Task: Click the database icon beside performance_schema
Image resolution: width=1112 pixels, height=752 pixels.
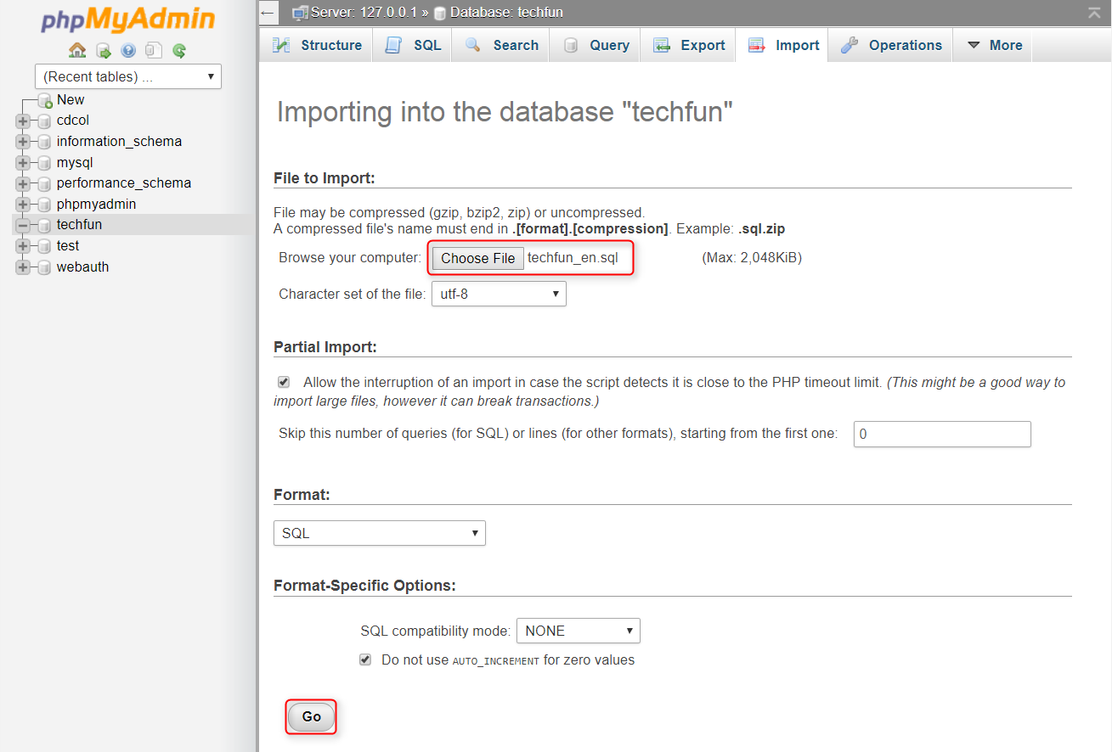Action: [x=44, y=183]
